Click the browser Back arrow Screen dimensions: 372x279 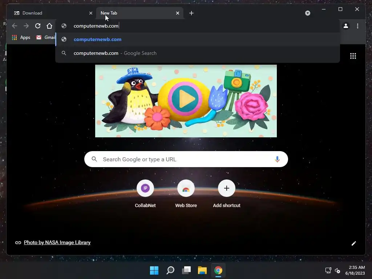pyautogui.click(x=15, y=26)
